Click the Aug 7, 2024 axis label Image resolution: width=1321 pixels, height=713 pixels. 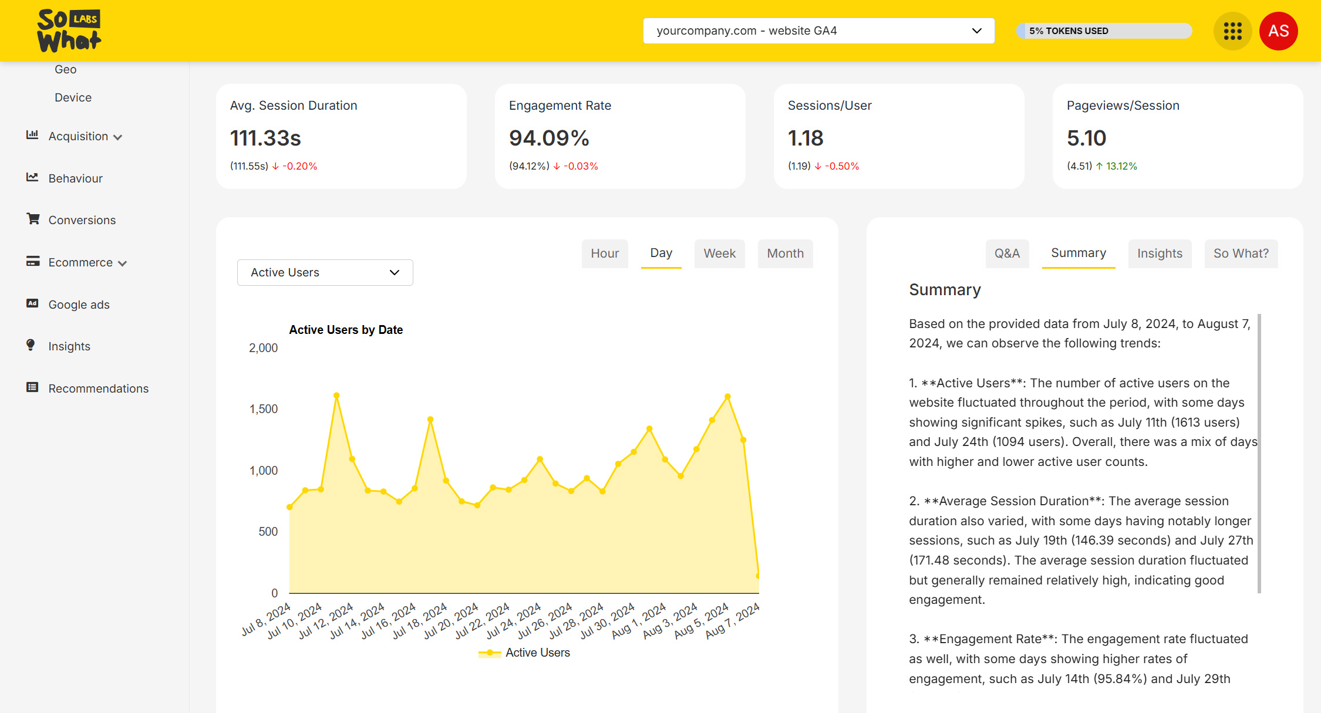(732, 620)
